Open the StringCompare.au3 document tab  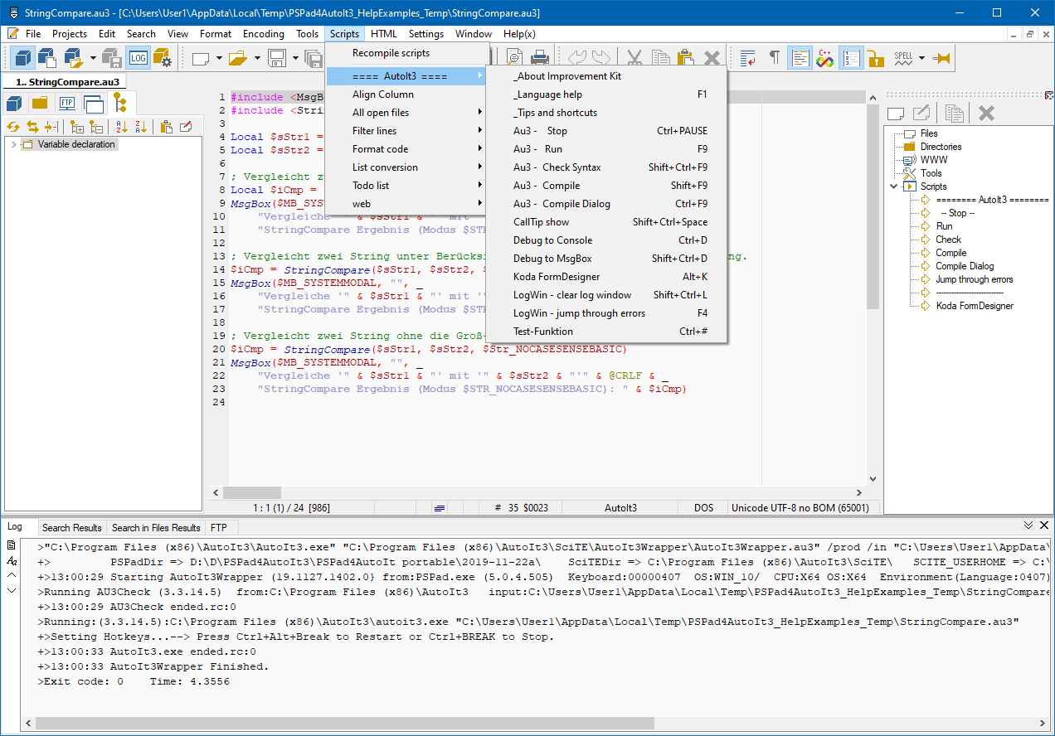[66, 82]
